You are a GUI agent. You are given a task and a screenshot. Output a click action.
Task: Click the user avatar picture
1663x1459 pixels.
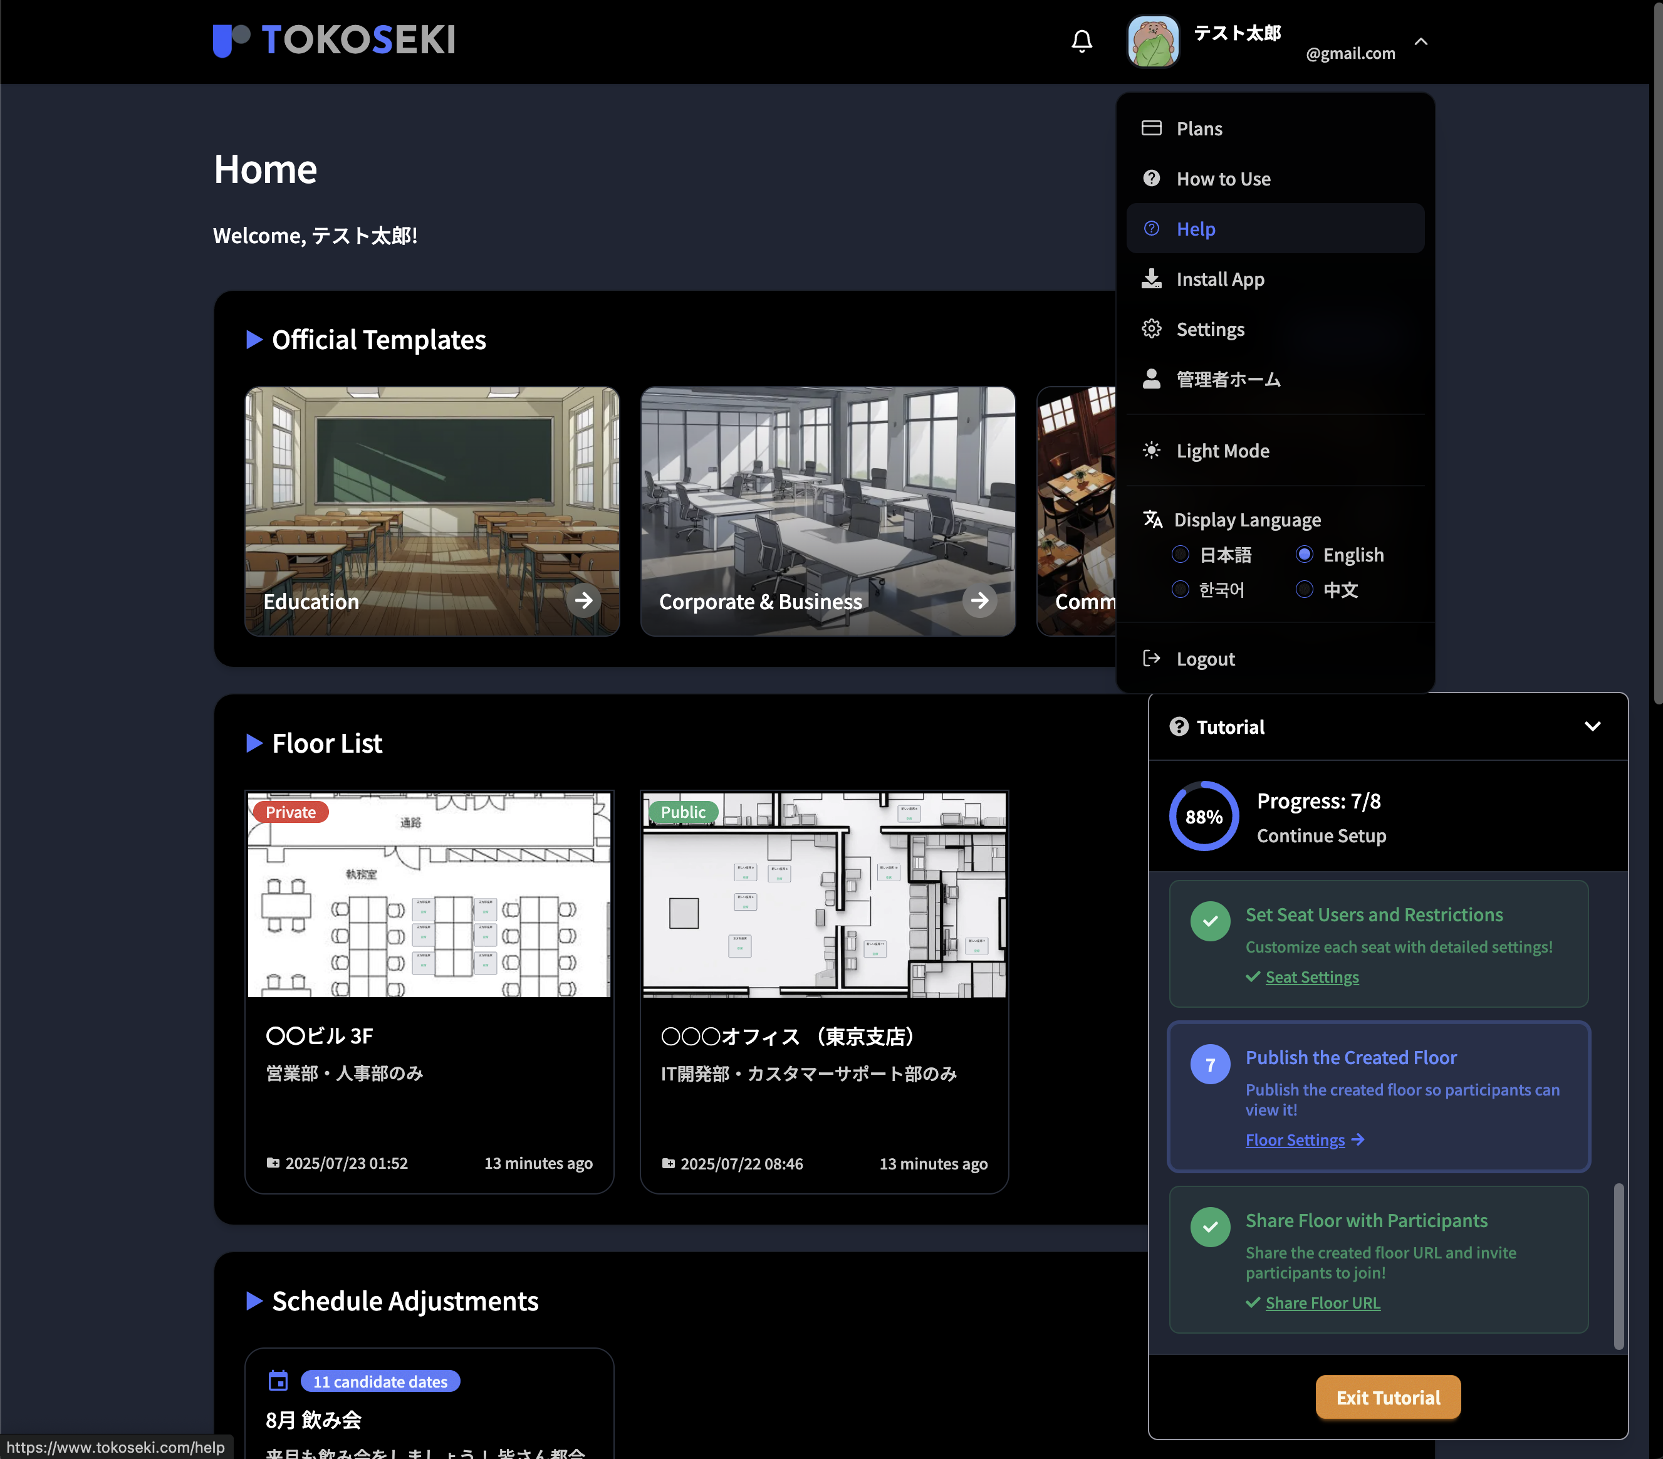1152,41
